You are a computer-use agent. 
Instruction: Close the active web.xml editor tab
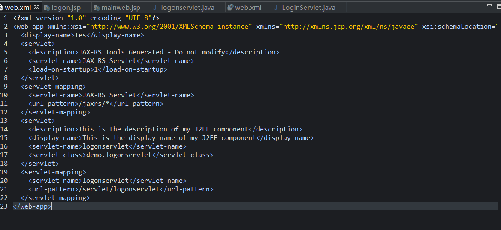tap(36, 8)
